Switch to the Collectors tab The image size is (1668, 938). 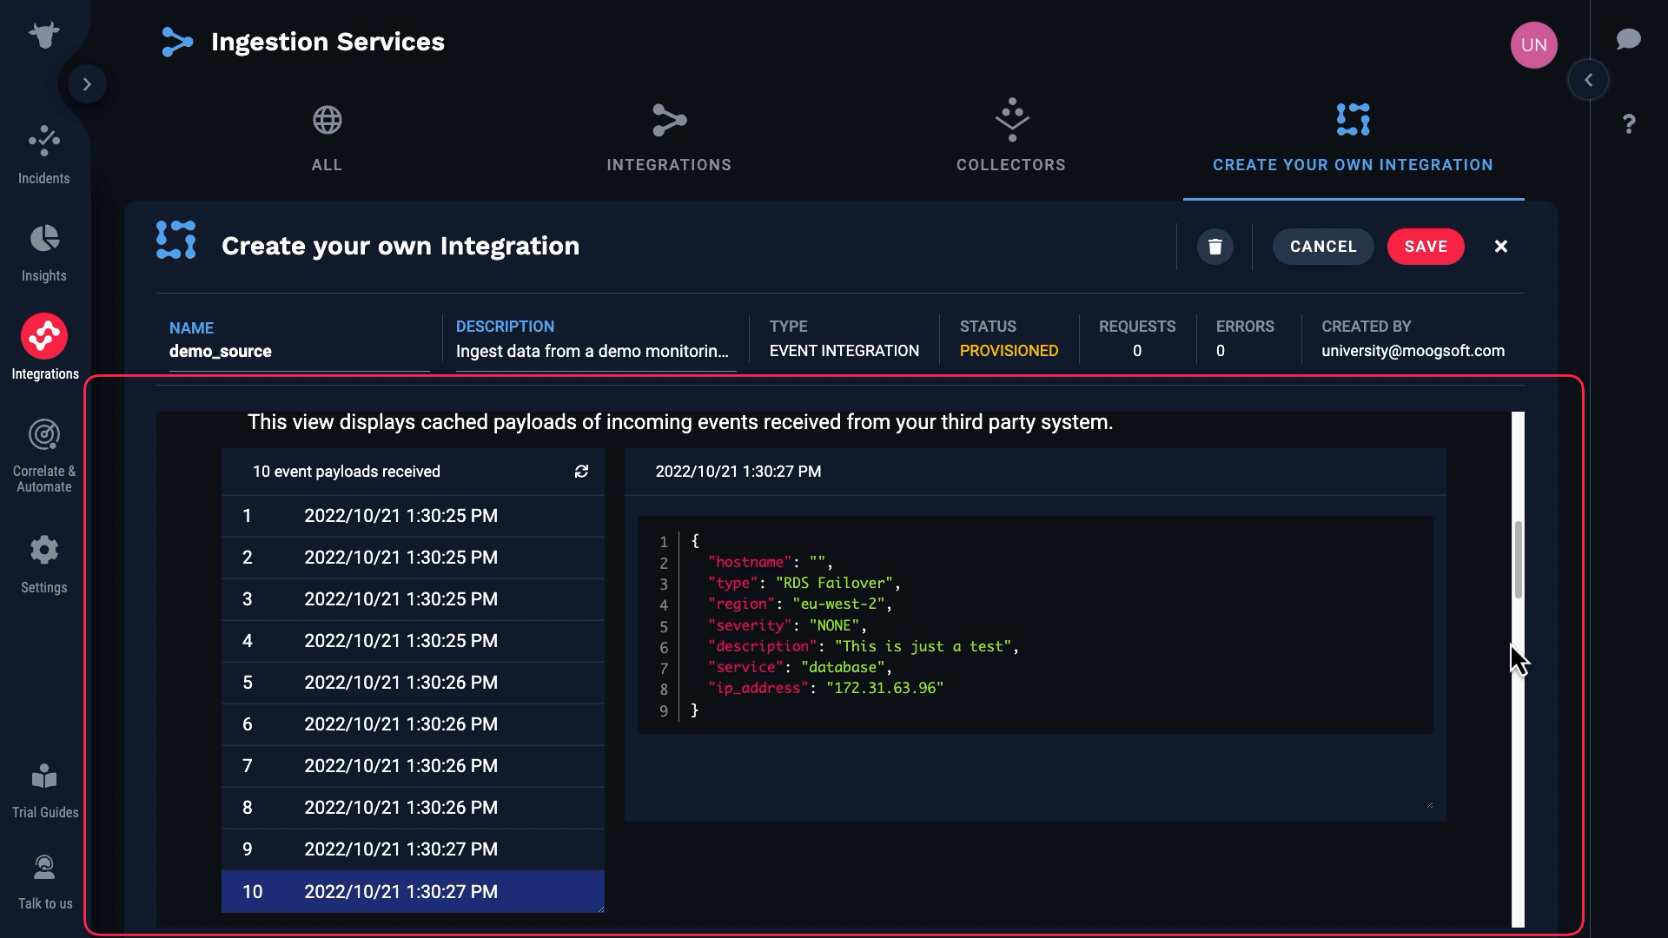(1011, 139)
